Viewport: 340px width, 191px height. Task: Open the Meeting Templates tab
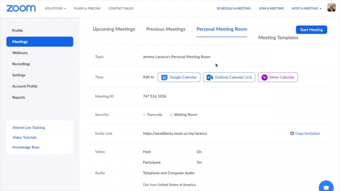(x=278, y=38)
